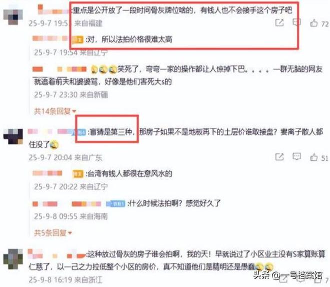Viewport: 330px width, 287px height.
Task: Click the reply bubble on the Guangdong comment
Action: [296, 156]
